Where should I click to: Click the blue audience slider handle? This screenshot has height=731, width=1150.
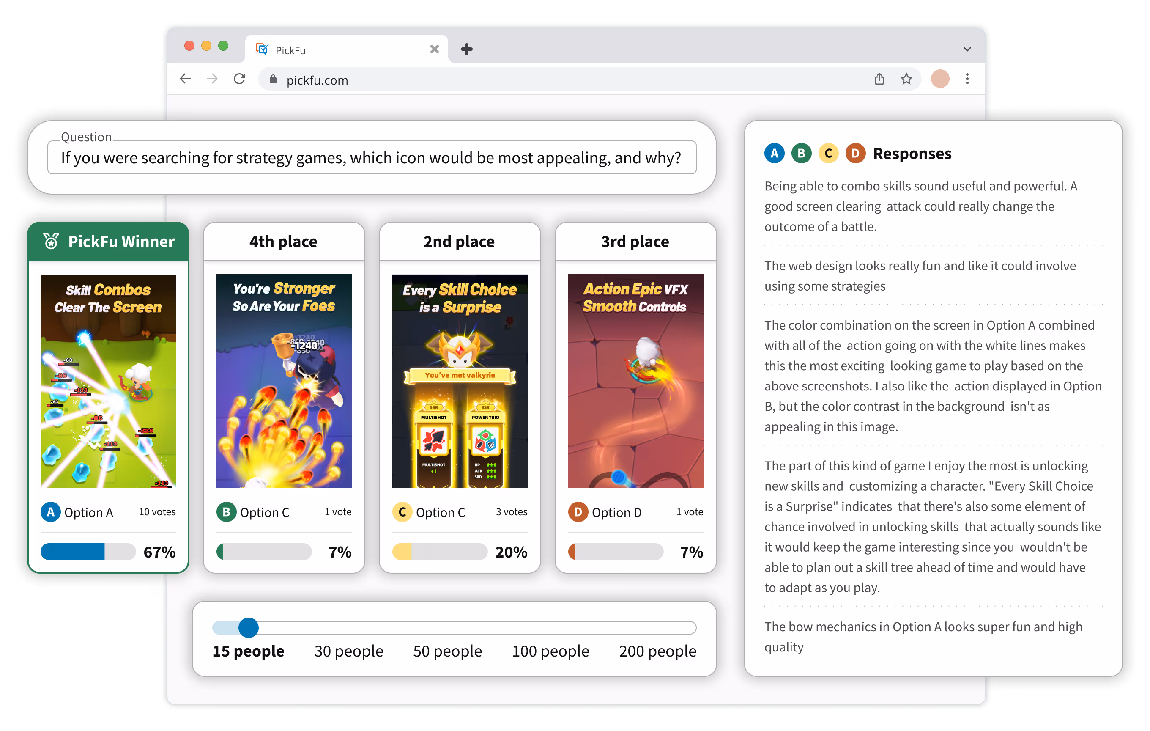tap(248, 627)
